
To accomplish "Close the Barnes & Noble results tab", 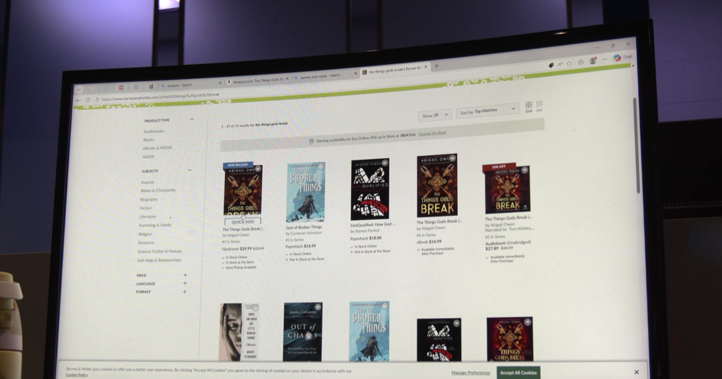I will 425,67.
